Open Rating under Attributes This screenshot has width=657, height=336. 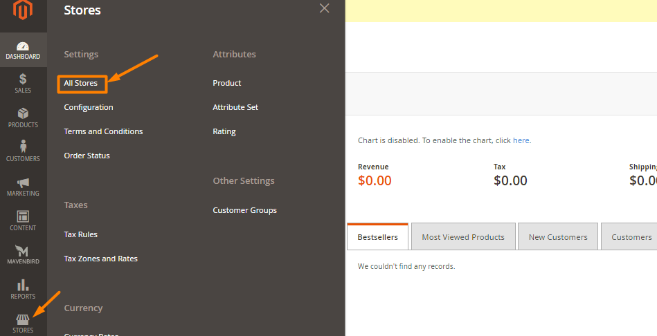[224, 132]
